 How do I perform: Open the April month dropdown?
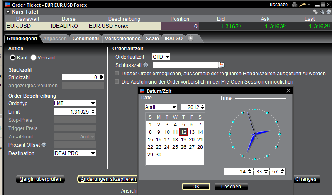pyautogui.click(x=161, y=107)
